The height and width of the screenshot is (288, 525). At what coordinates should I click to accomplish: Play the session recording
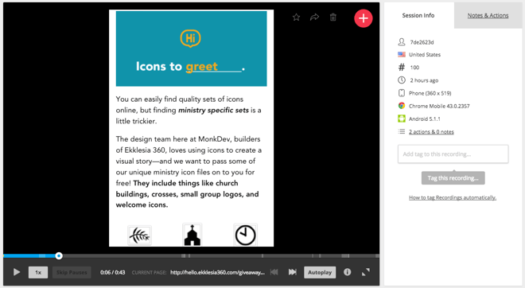click(17, 272)
